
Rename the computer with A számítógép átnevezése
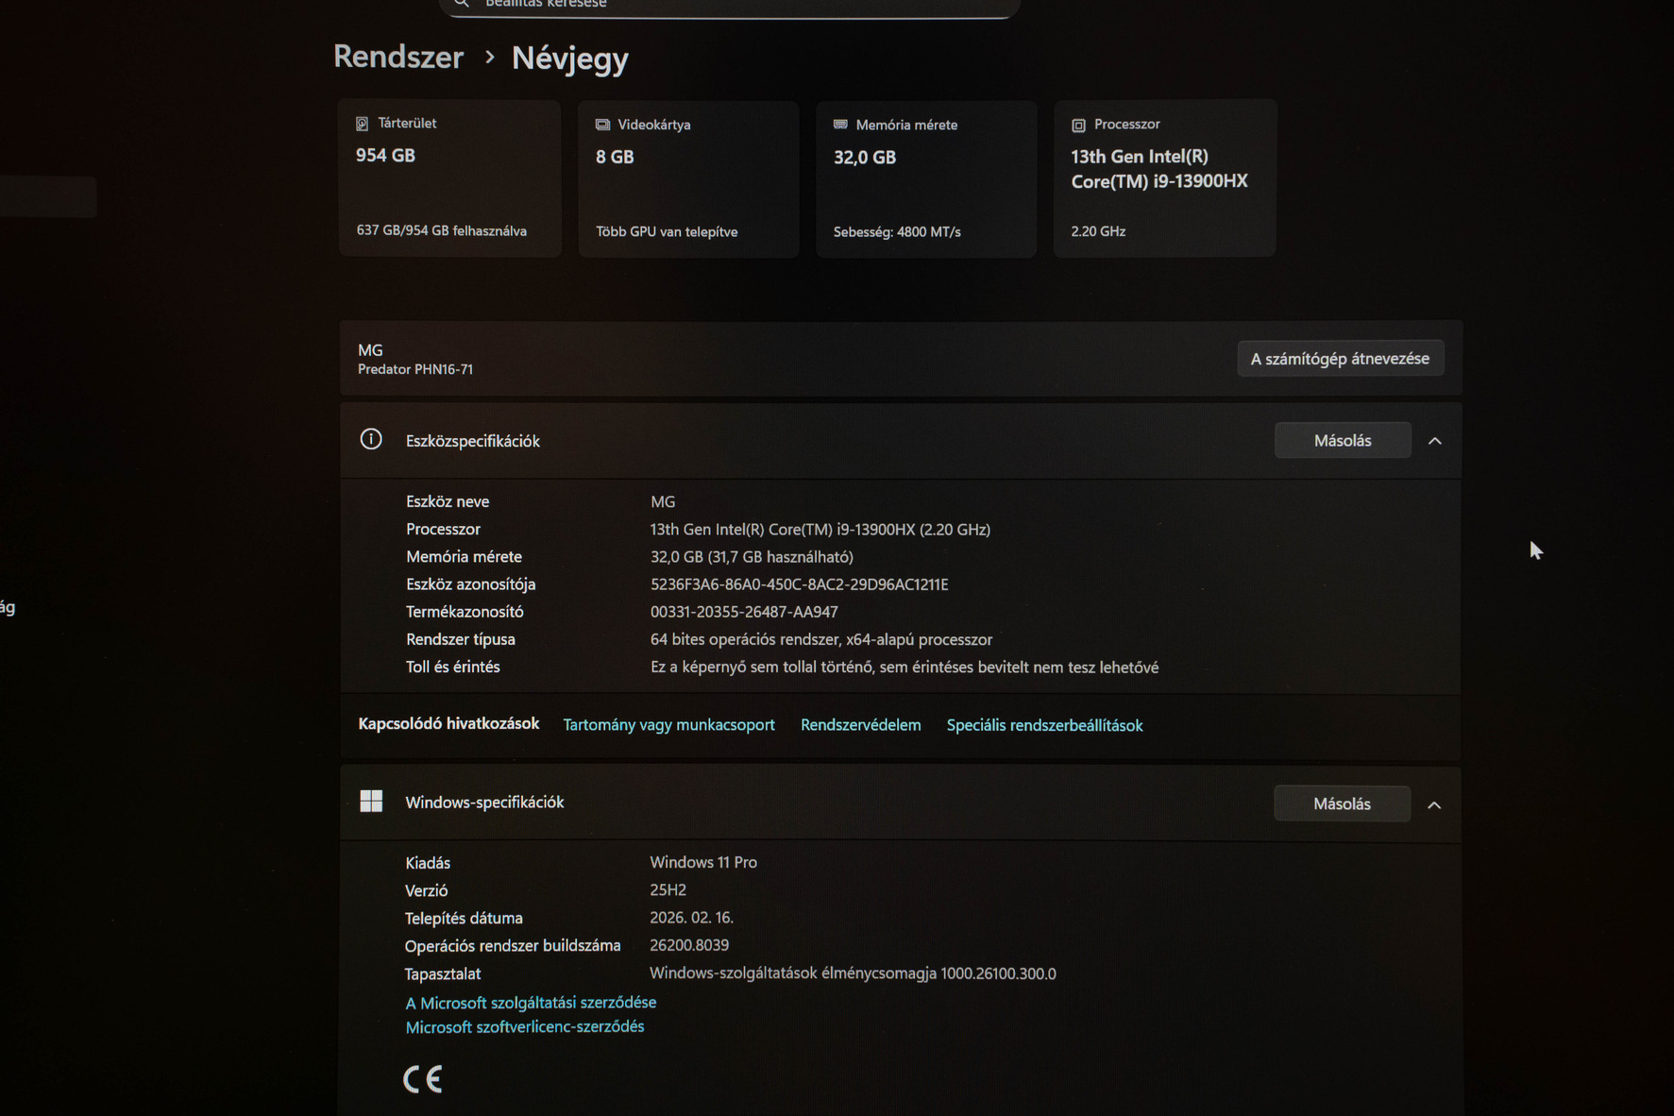click(x=1340, y=359)
